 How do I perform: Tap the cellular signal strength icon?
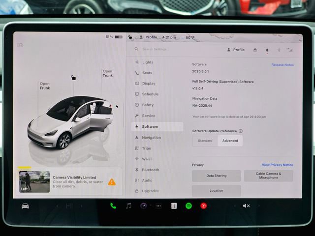click(x=289, y=50)
